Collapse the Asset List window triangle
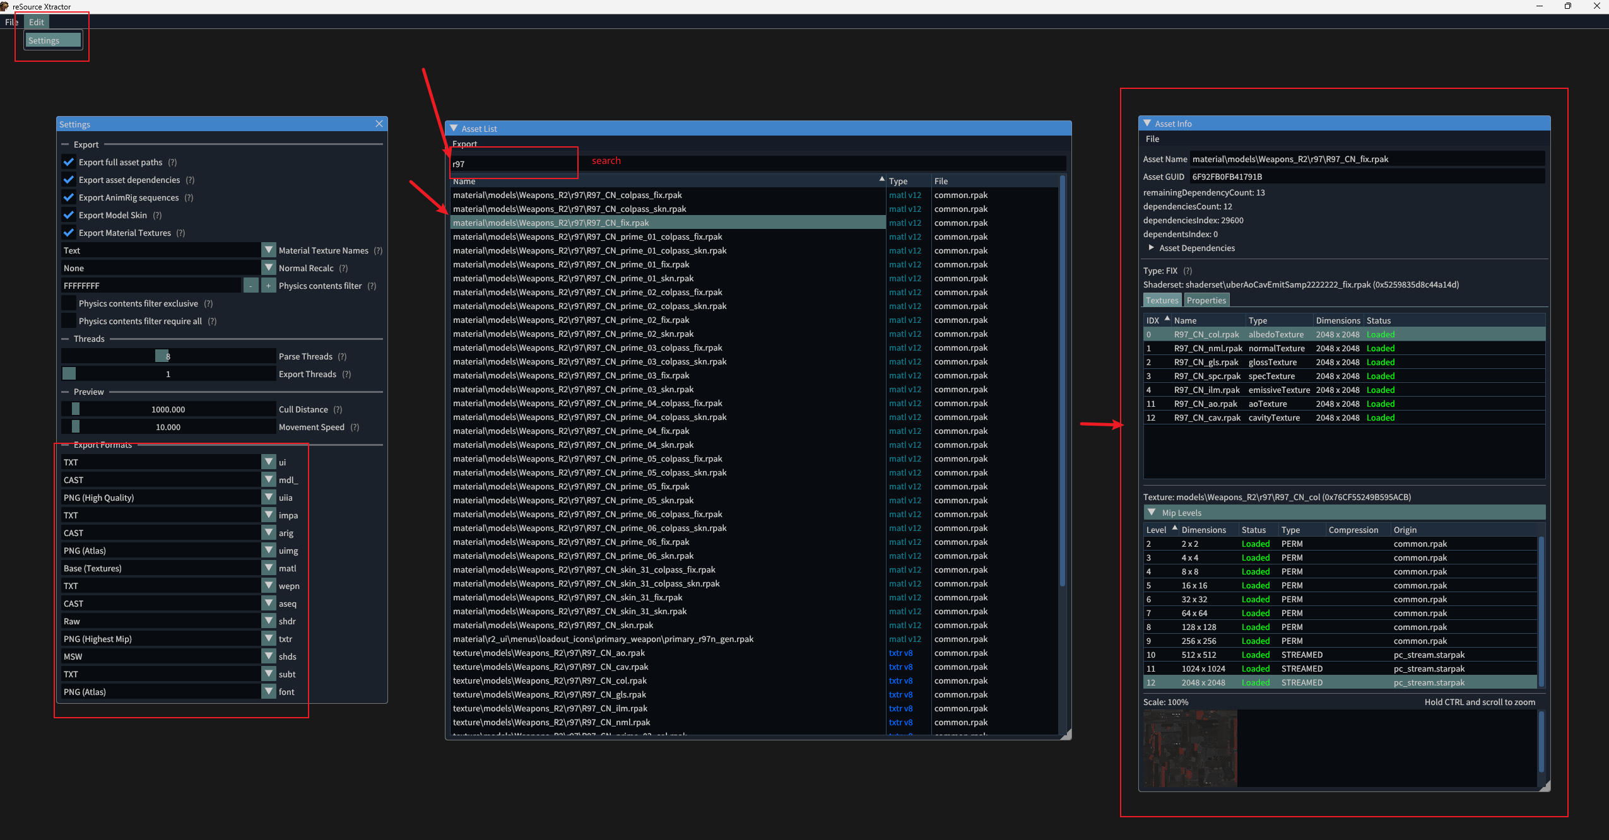1609x840 pixels. pos(454,129)
